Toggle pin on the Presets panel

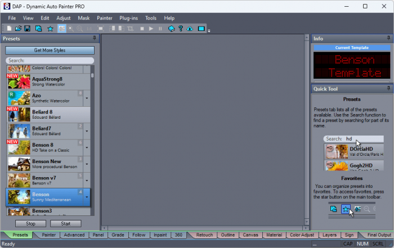pyautogui.click(x=94, y=38)
